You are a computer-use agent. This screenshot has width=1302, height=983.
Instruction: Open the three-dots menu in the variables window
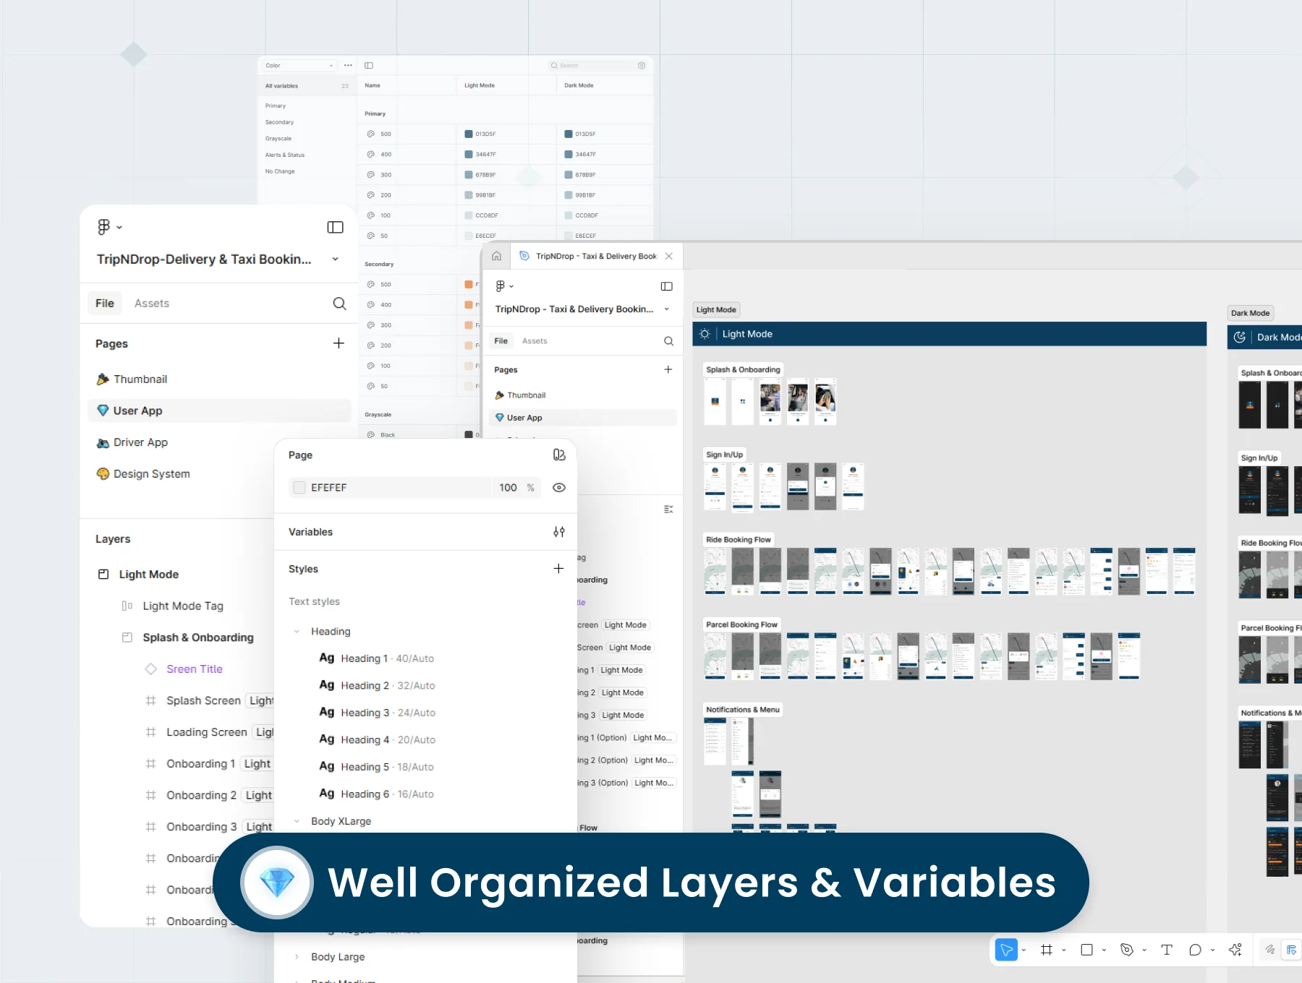point(348,65)
